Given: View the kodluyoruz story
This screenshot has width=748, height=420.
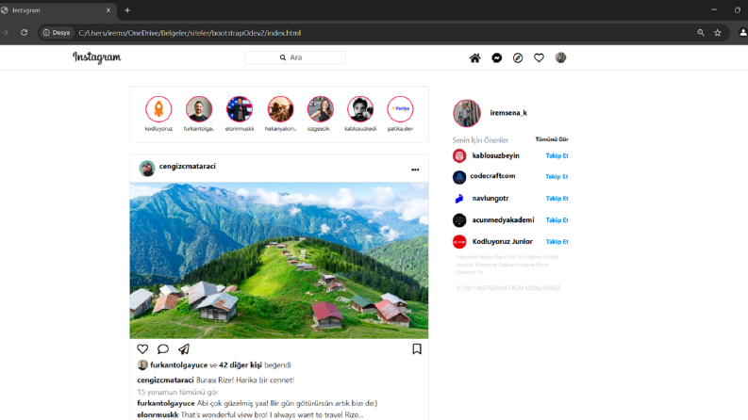Looking at the screenshot, I should point(158,109).
